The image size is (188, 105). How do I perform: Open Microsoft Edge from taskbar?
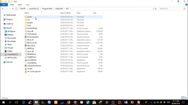pyautogui.click(x=23, y=102)
